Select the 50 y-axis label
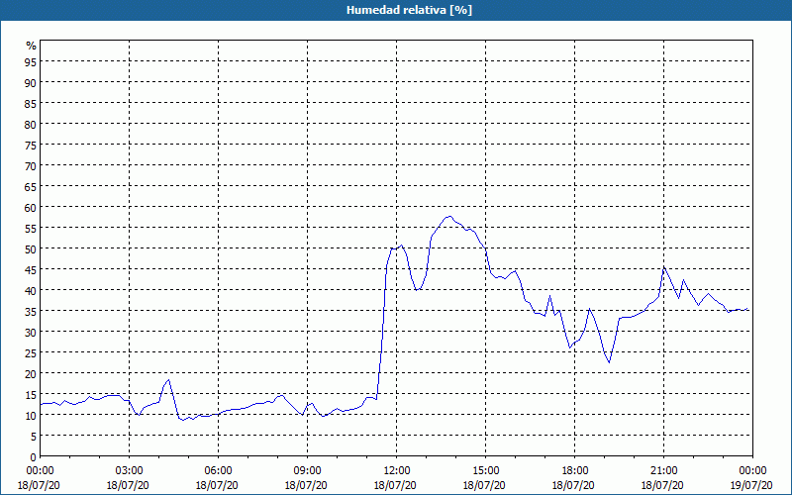 point(31,249)
